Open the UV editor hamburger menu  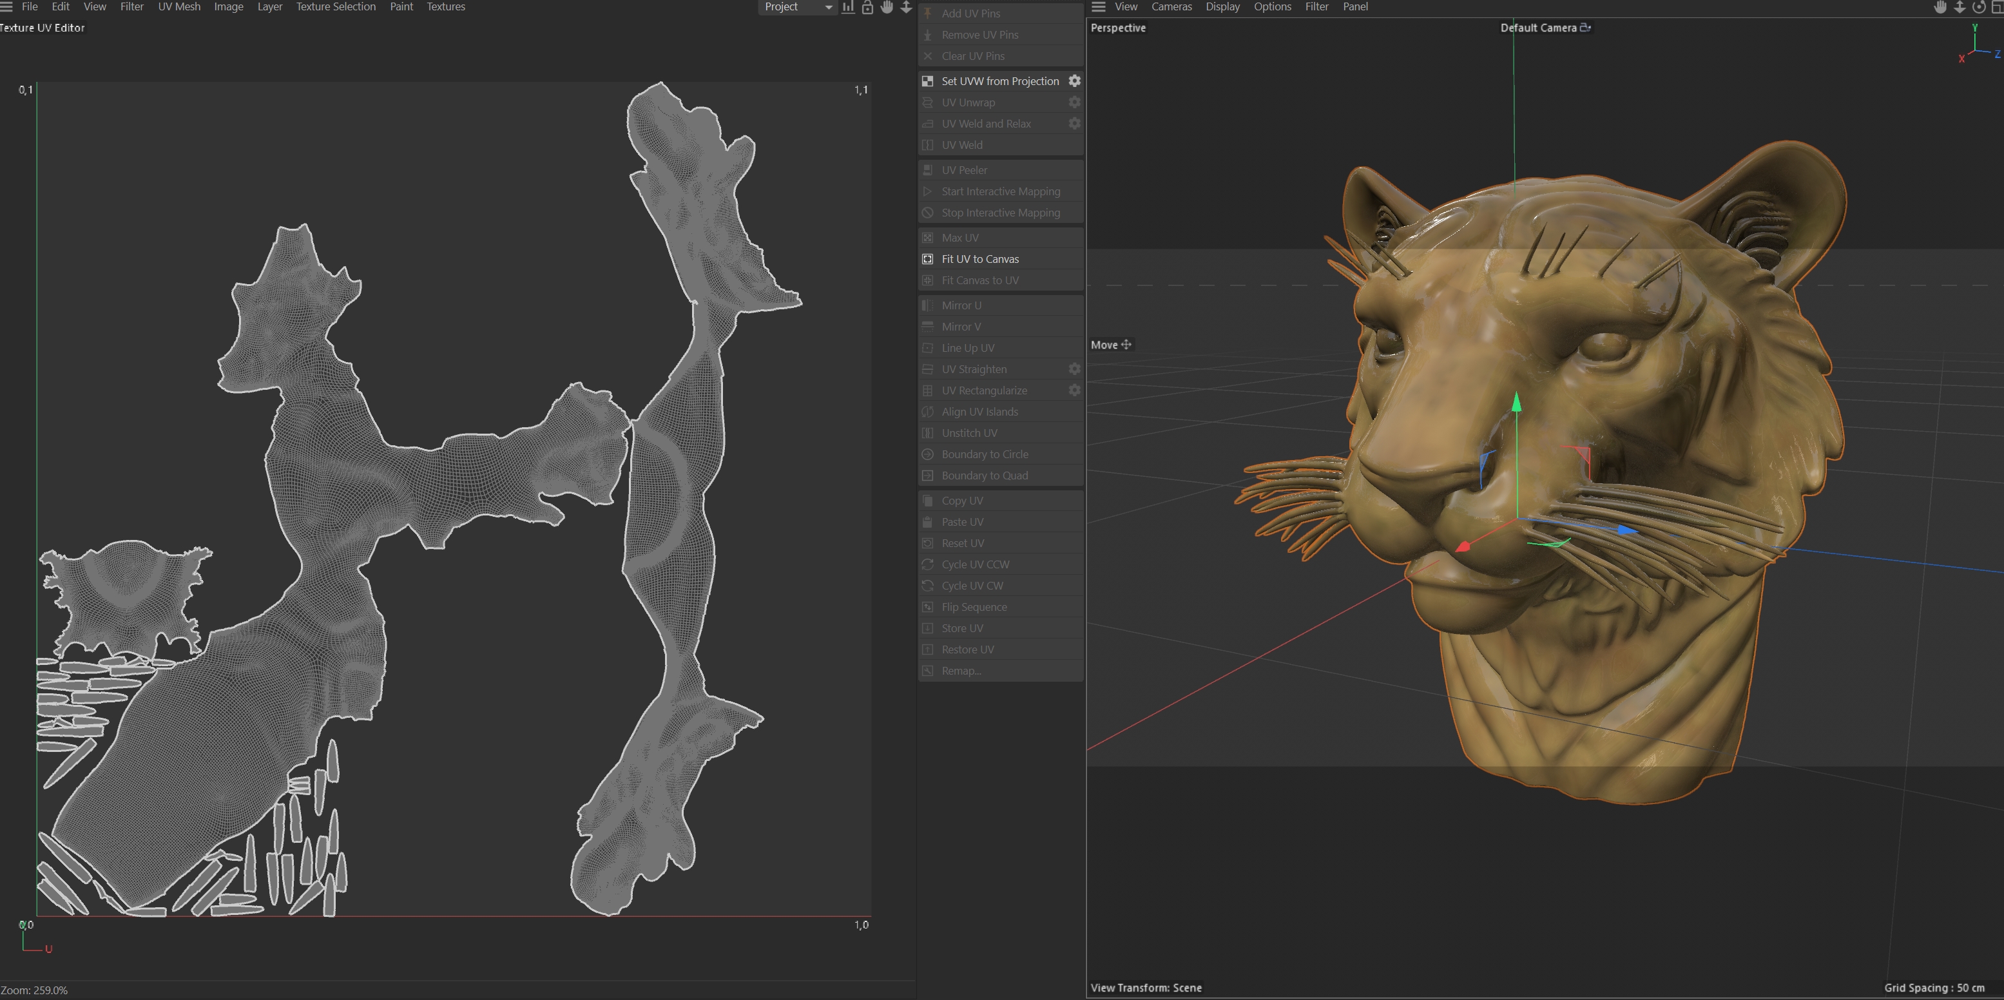[7, 7]
